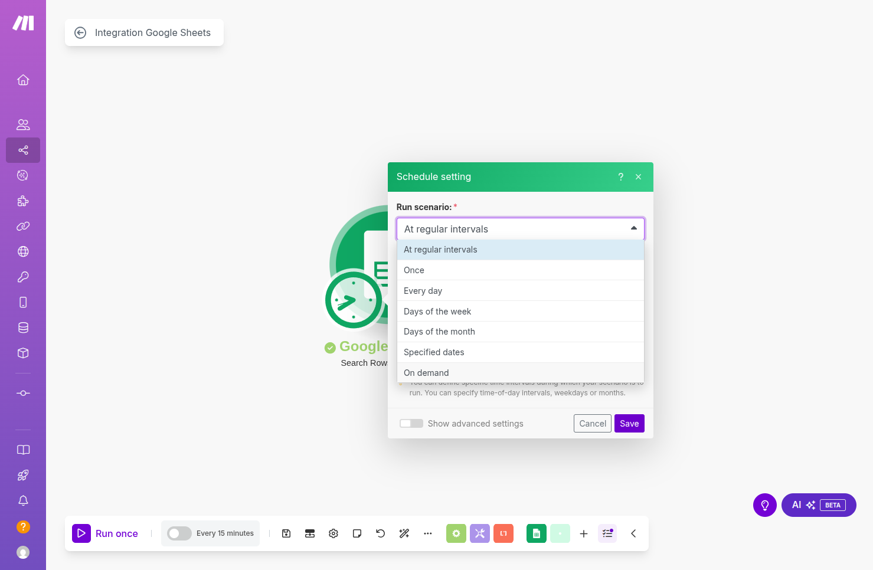The width and height of the screenshot is (873, 570).
Task: Click the Cancel button in Schedule setting
Action: point(593,424)
